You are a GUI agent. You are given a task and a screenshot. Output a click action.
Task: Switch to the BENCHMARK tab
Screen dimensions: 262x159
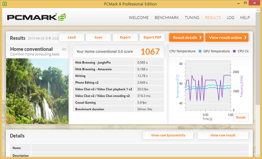pos(167,18)
